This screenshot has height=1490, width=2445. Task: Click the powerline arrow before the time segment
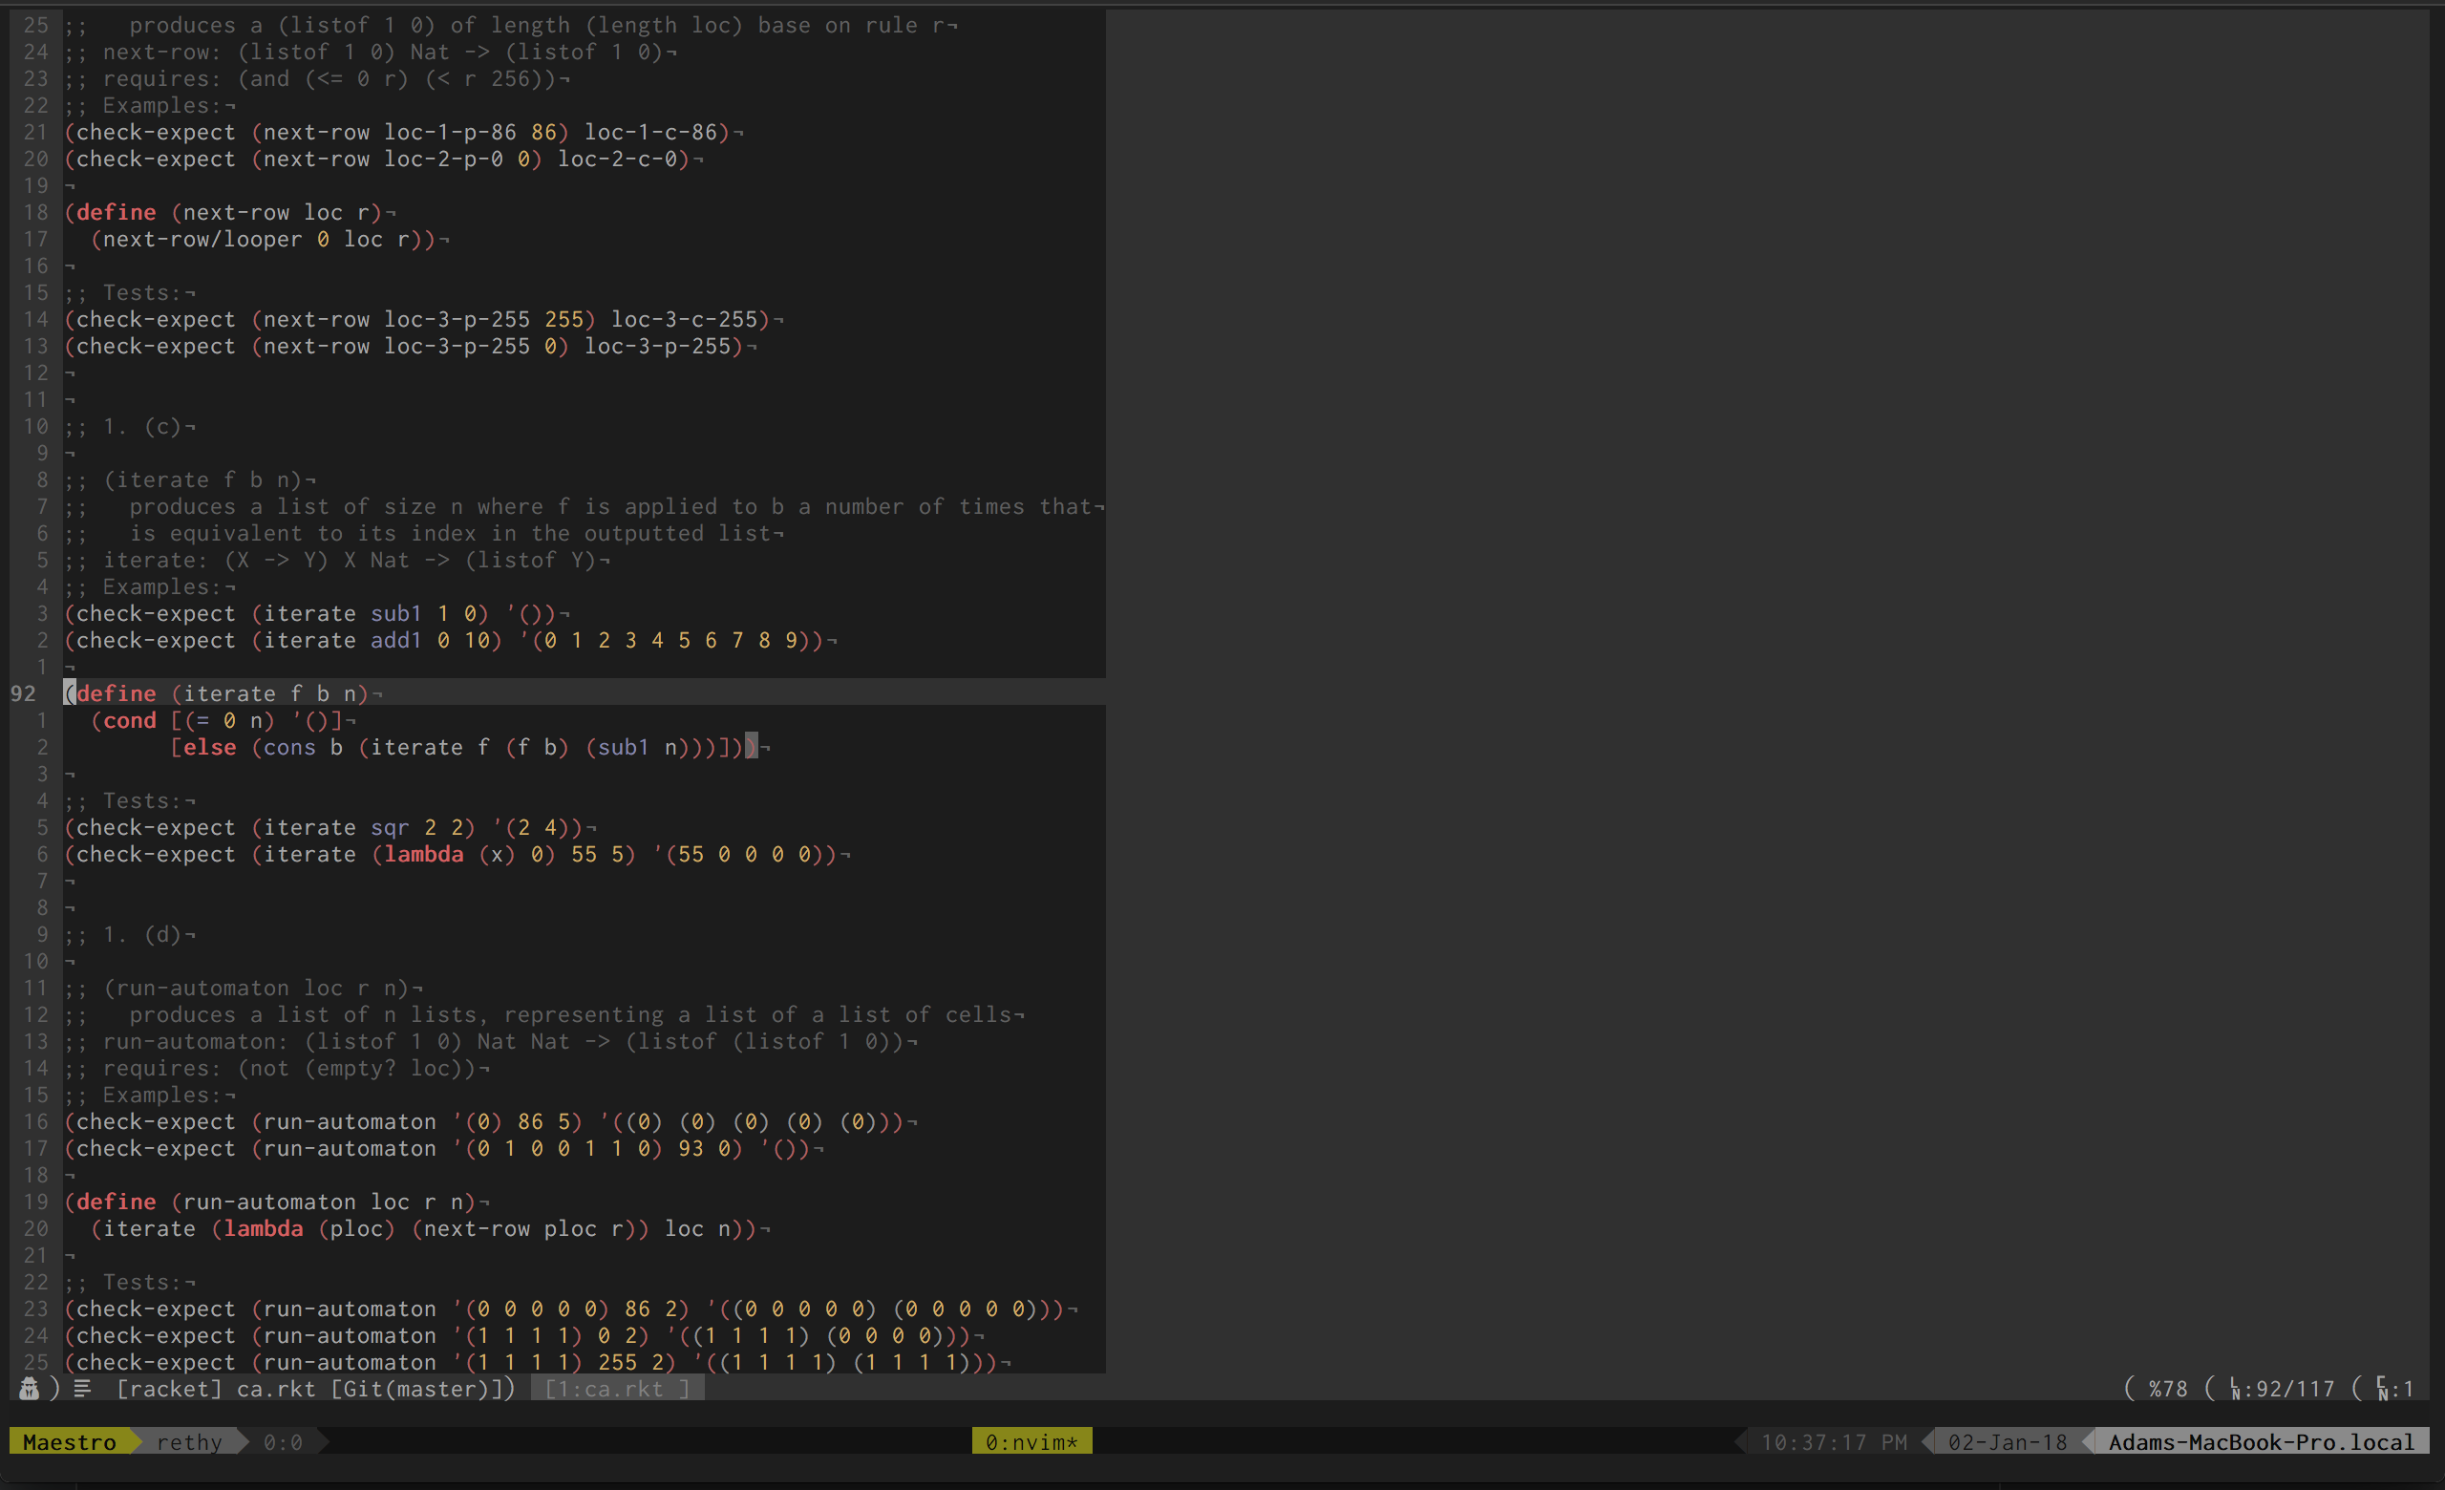point(1741,1441)
